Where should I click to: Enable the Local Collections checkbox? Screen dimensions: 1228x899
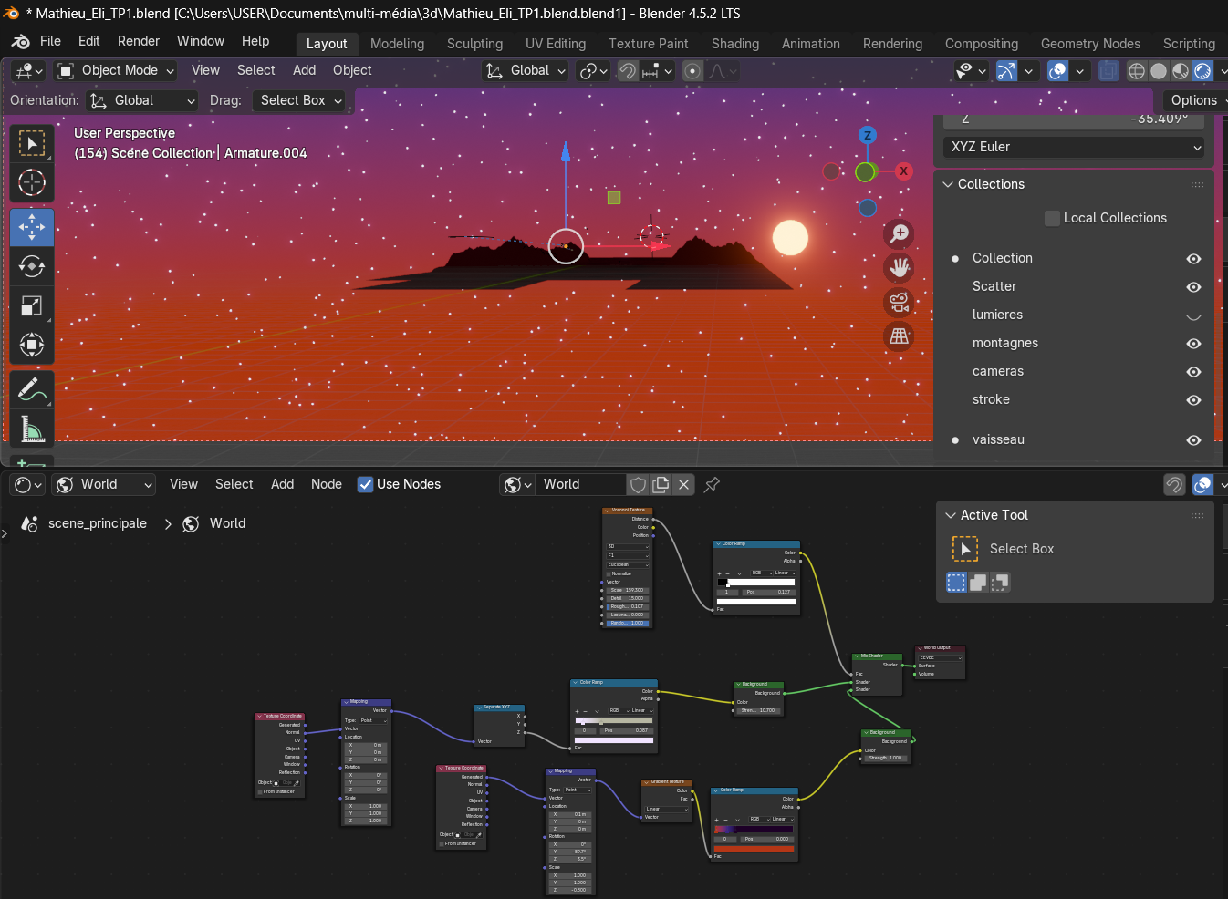1052,218
